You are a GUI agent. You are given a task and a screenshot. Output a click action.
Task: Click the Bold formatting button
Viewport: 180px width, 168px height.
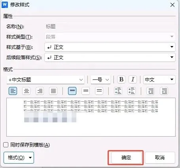click(121, 79)
